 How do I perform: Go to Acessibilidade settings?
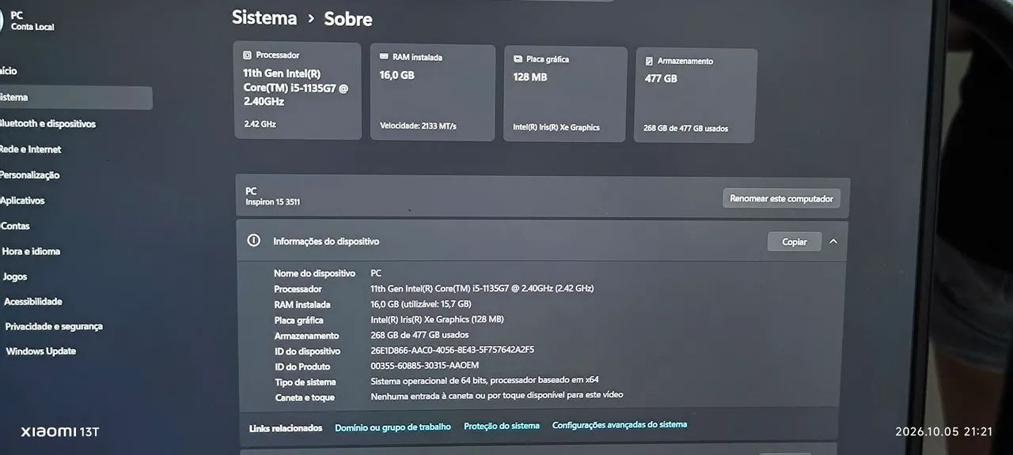pyautogui.click(x=33, y=302)
